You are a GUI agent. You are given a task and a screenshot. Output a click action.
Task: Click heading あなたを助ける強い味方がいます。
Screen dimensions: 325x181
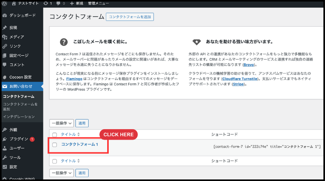239,42
